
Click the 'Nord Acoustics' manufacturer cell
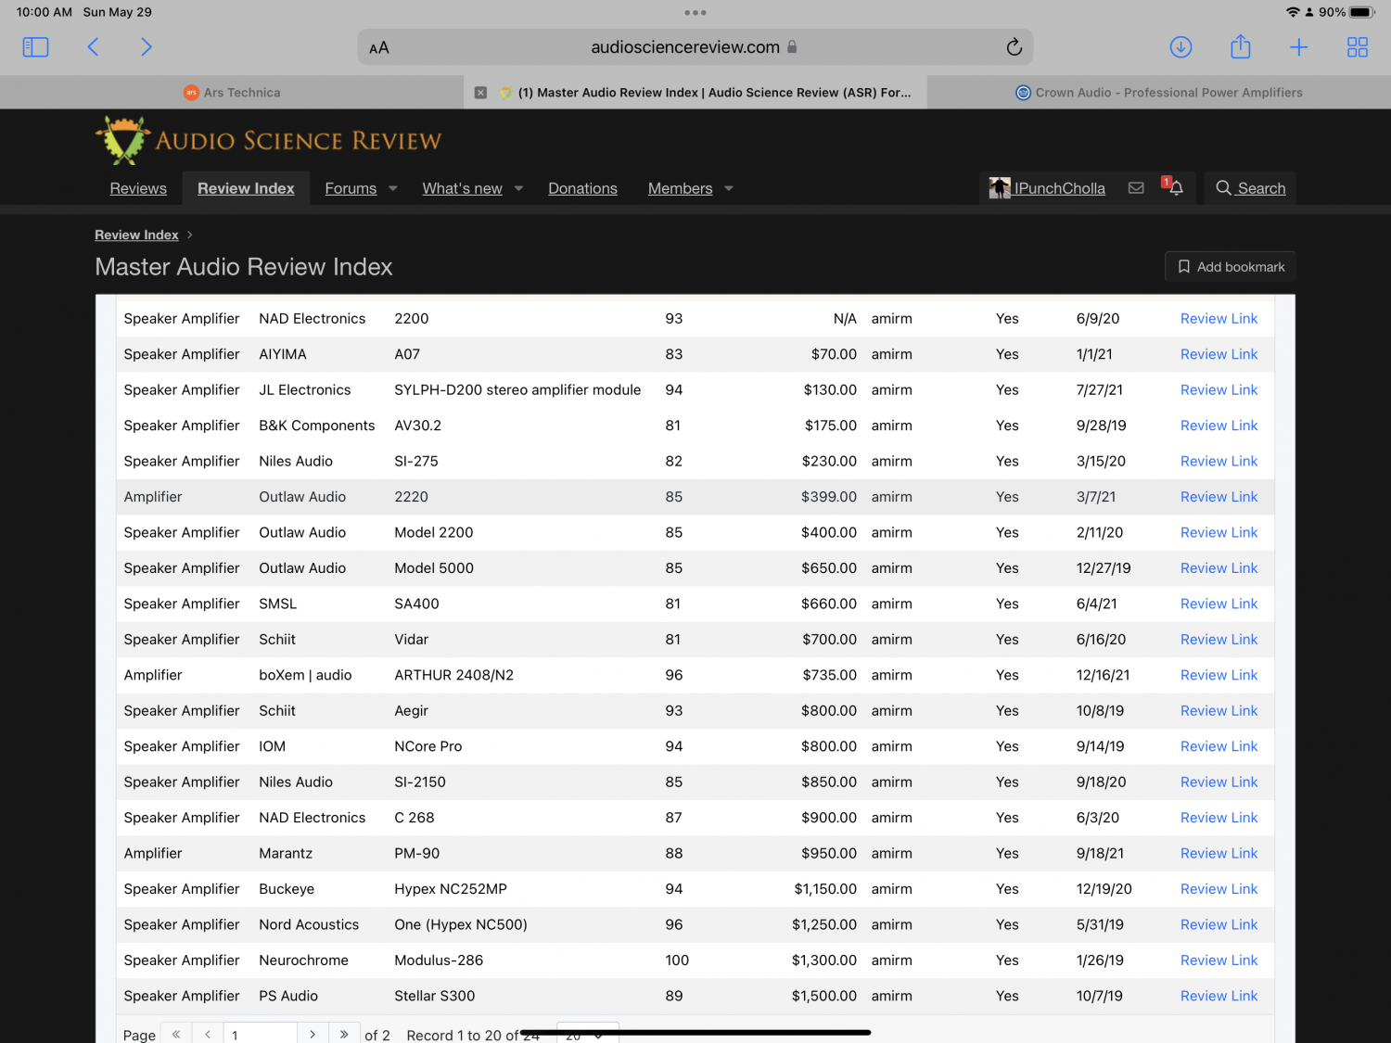pos(309,925)
